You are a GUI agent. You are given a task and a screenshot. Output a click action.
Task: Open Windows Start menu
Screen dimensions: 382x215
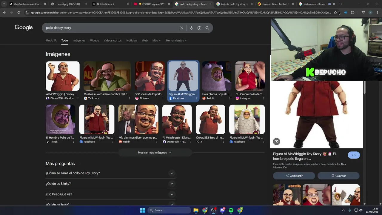click(142, 210)
